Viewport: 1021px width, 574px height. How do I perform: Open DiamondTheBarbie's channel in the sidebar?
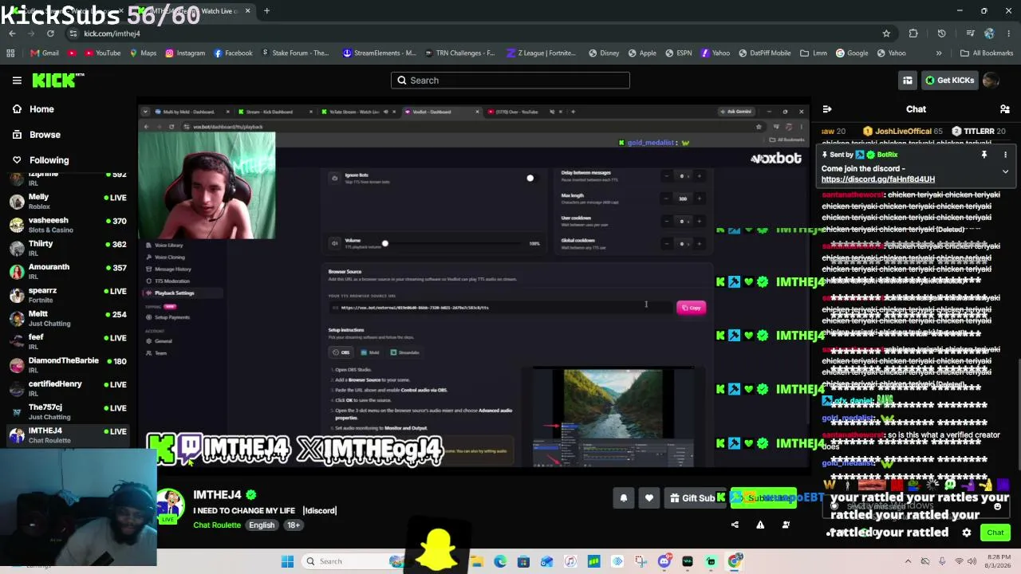point(69,365)
